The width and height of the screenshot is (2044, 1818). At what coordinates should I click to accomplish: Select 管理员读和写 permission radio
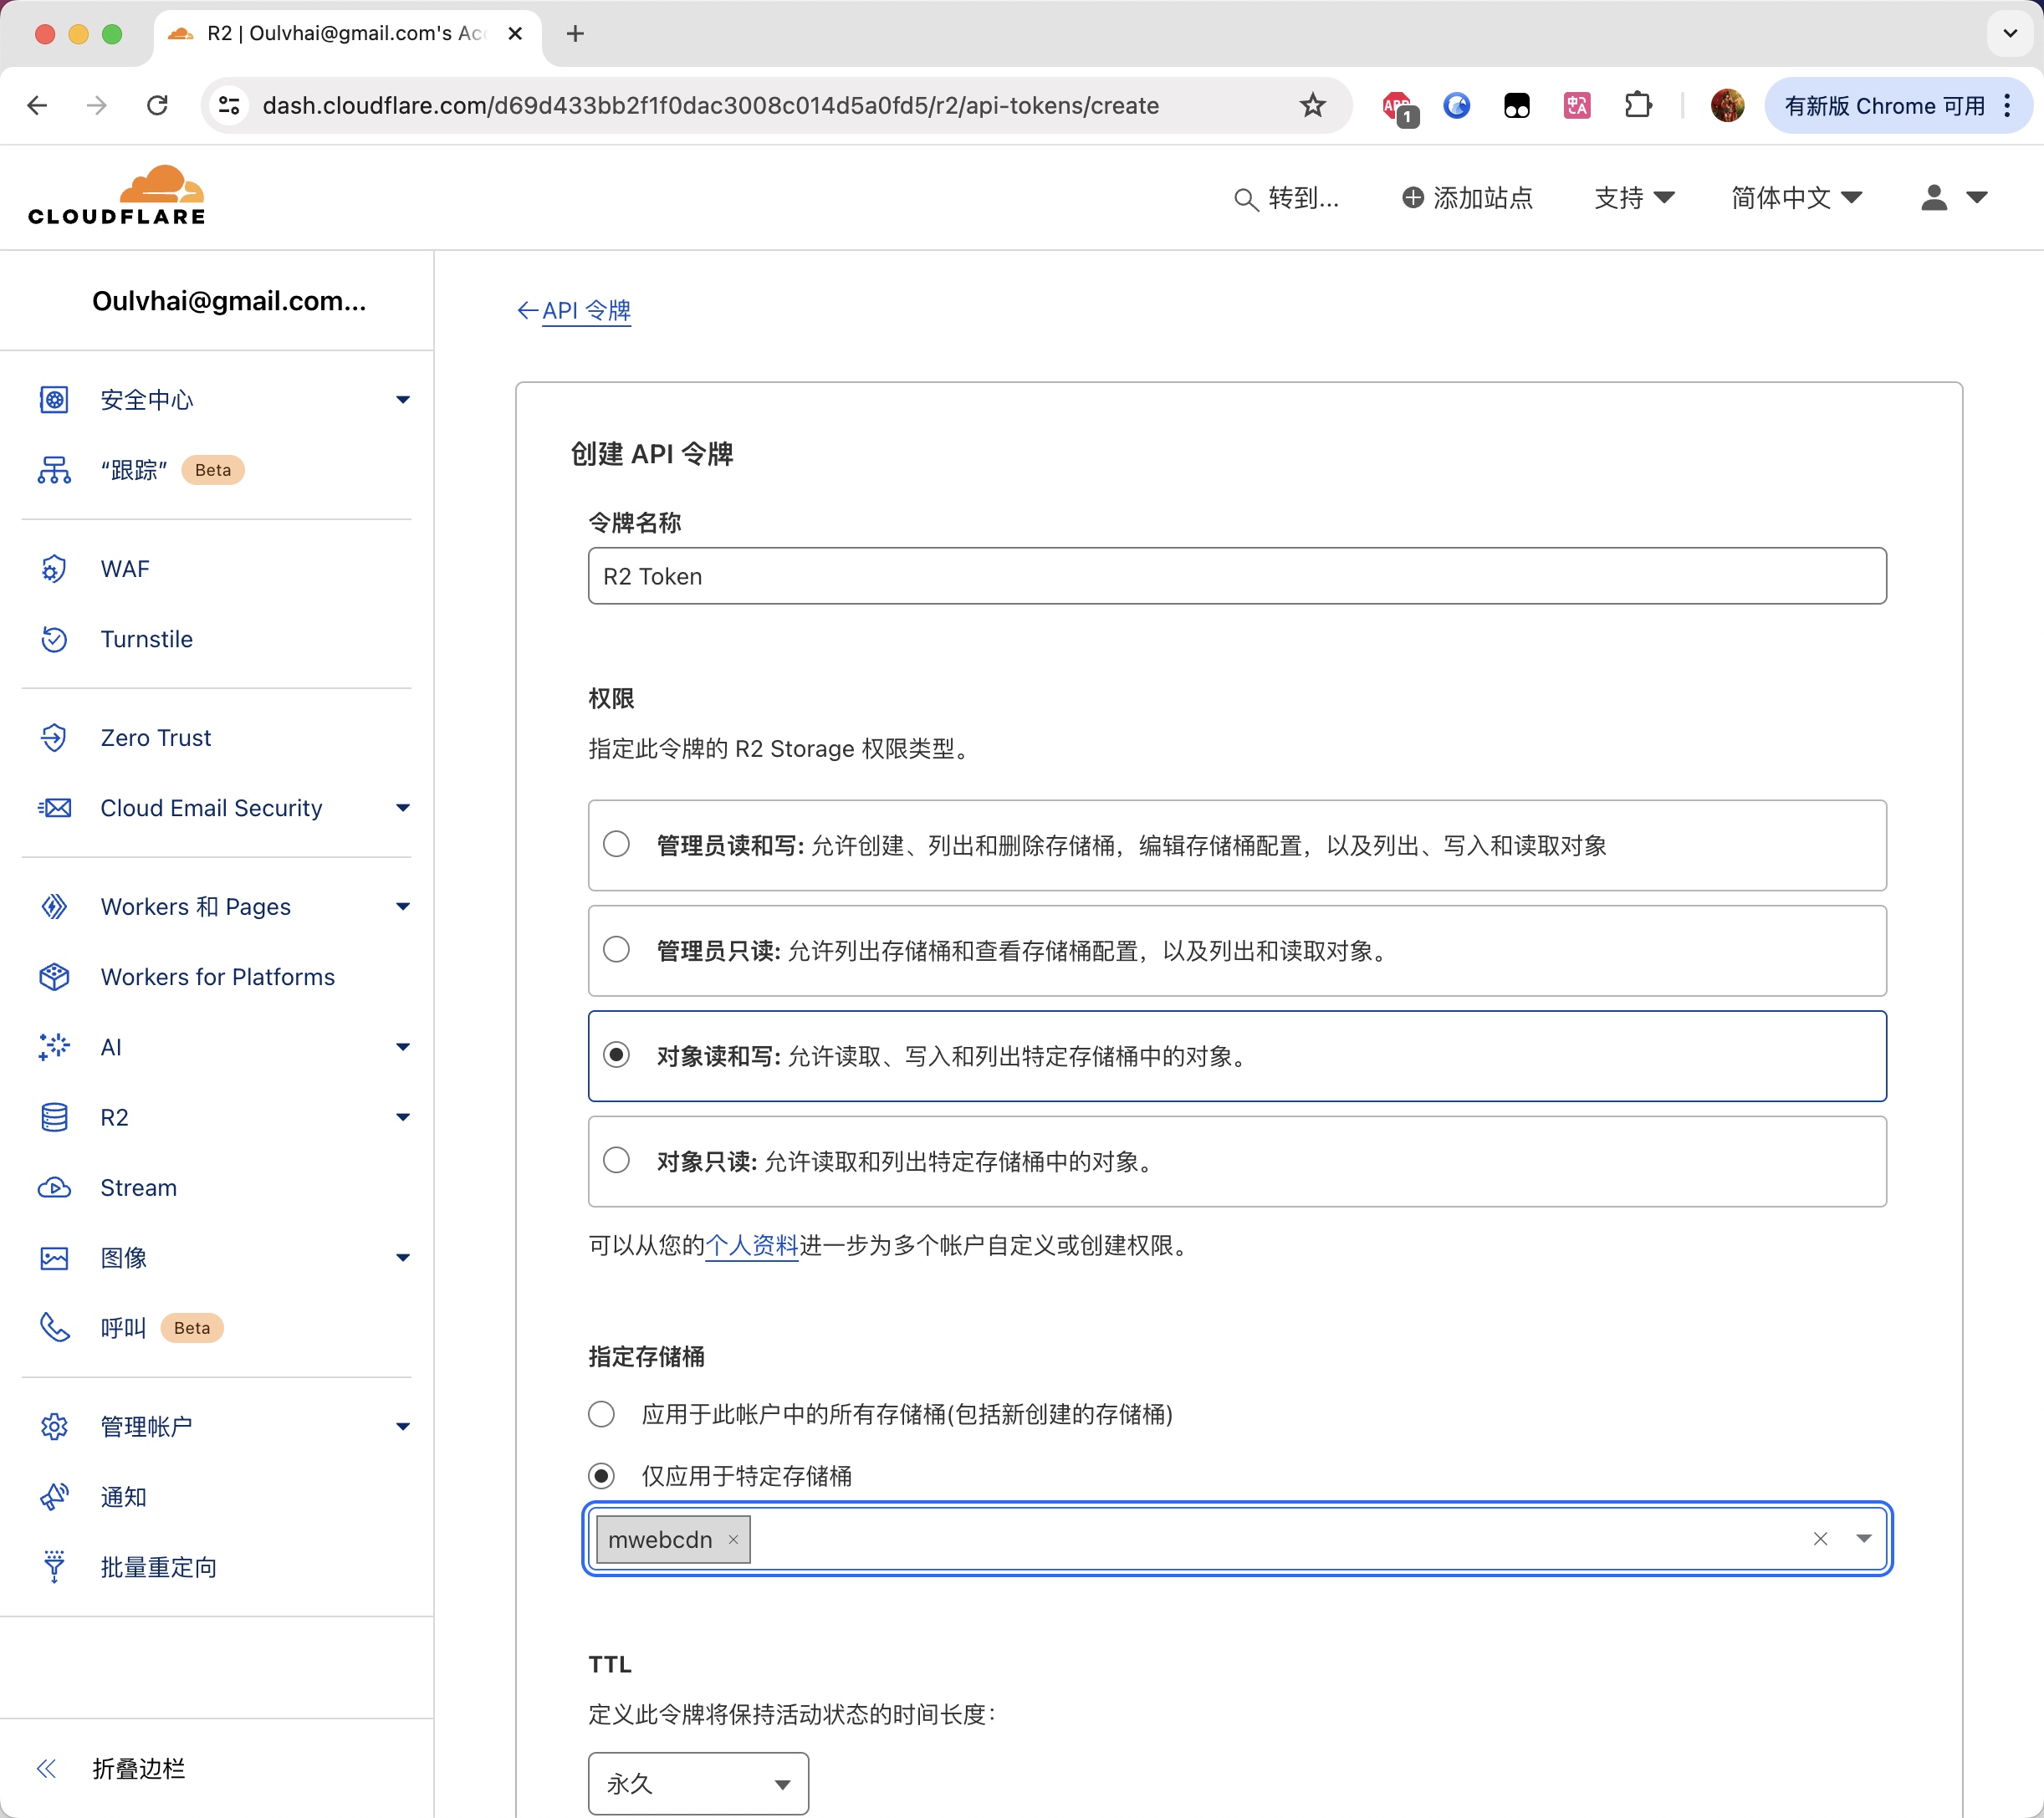617,844
